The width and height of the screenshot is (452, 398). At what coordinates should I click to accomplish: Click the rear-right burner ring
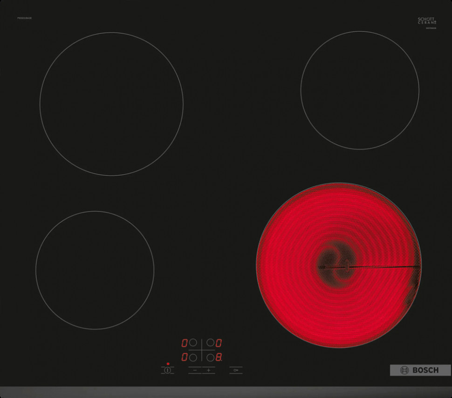360,90
